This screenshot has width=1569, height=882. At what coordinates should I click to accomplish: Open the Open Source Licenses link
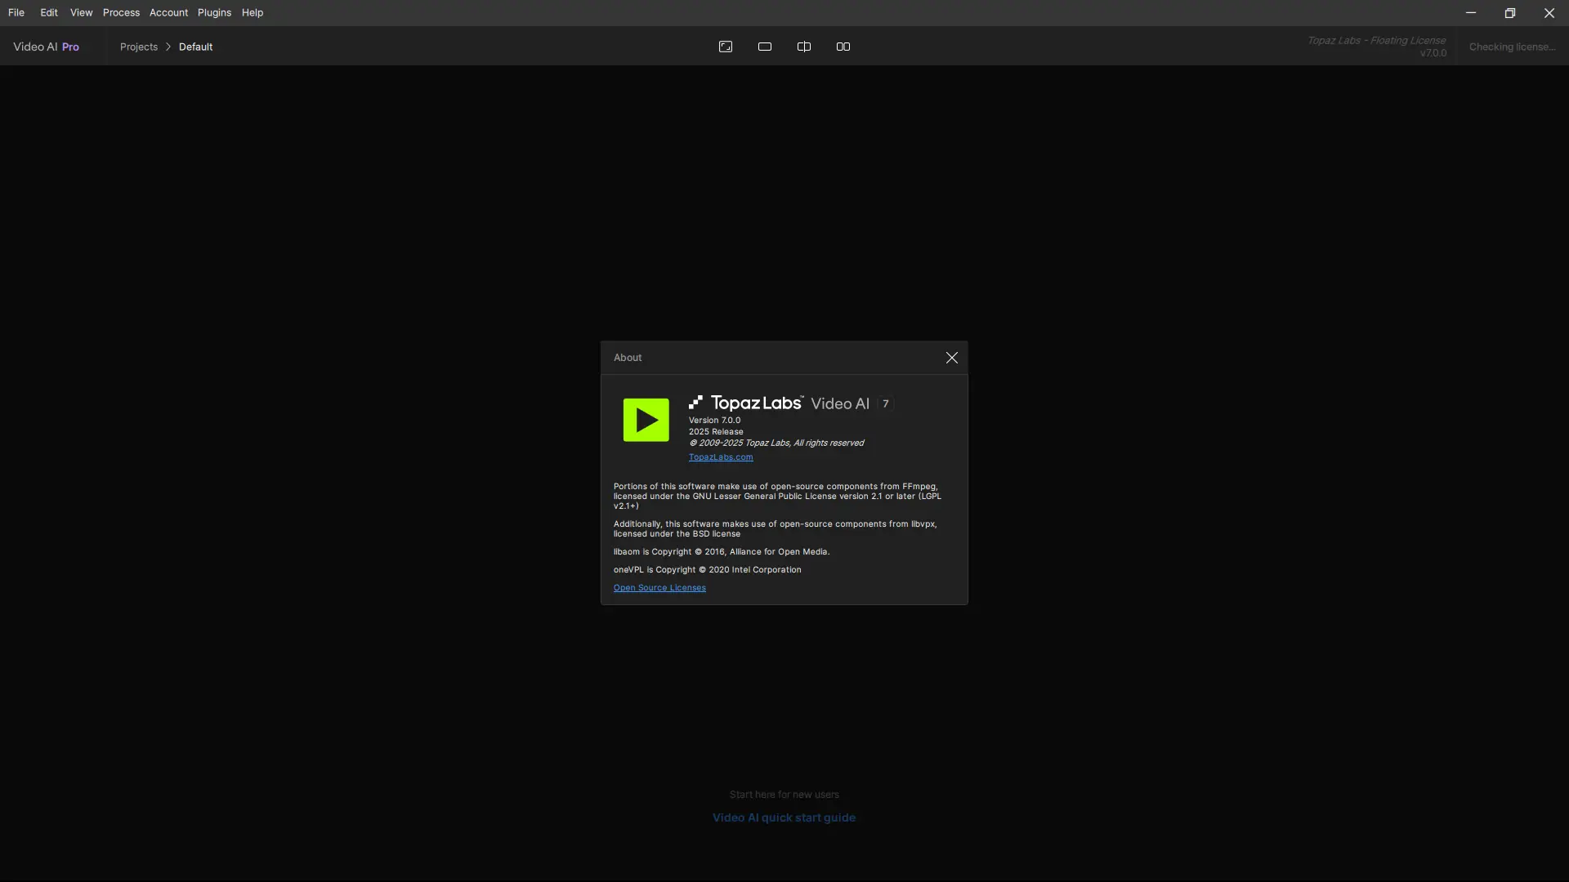[659, 588]
